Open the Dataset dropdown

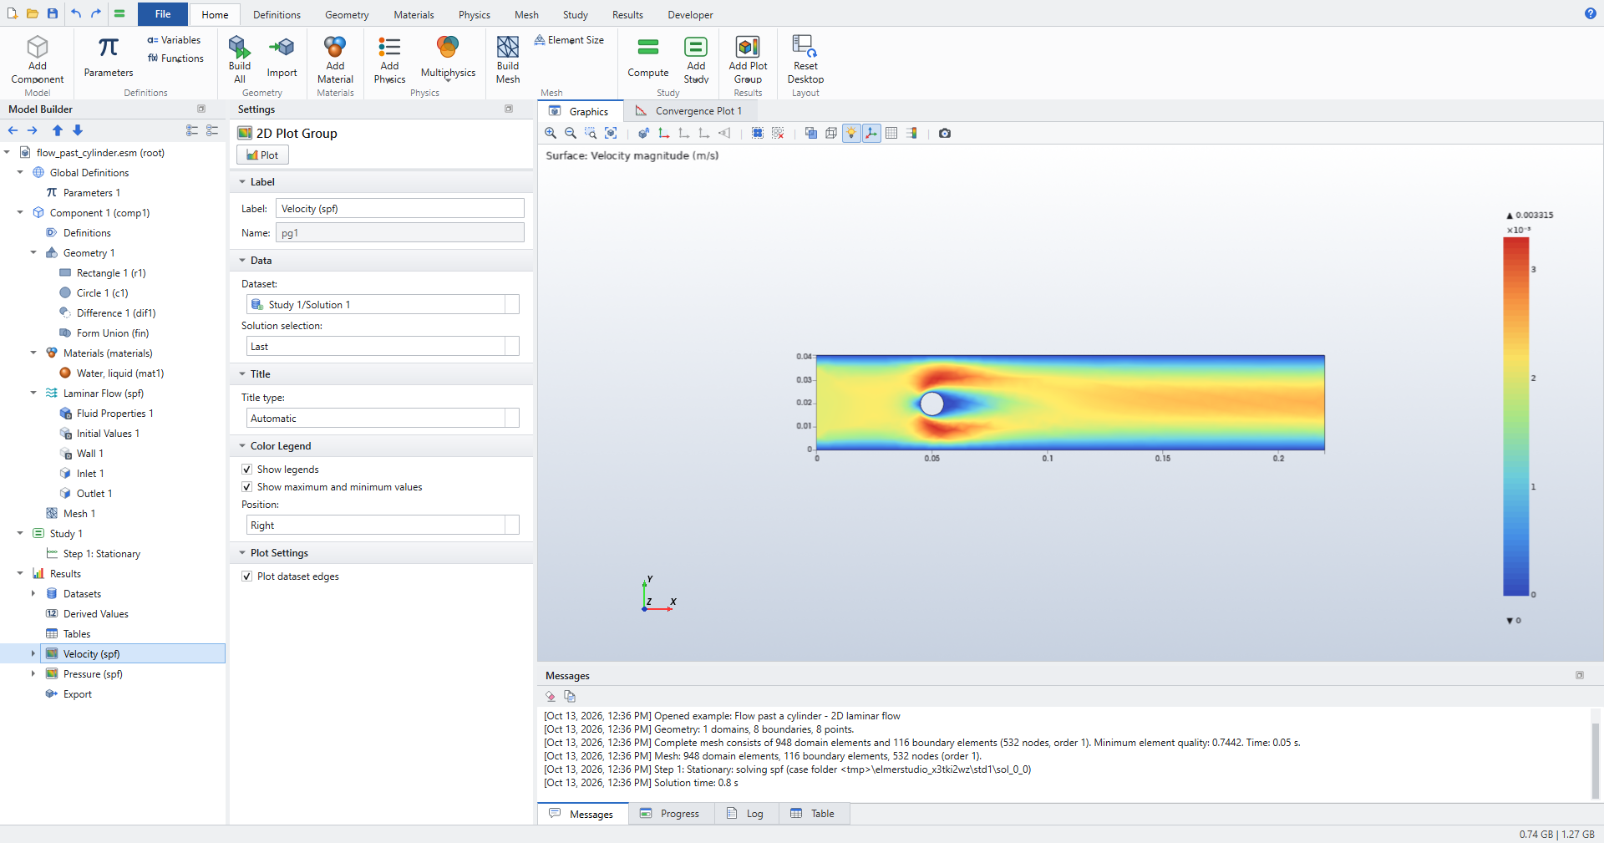(x=383, y=305)
